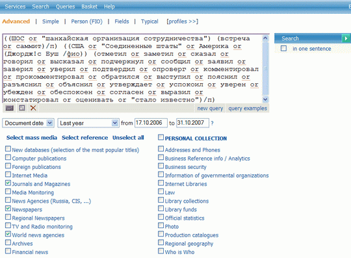The height and width of the screenshot is (258, 351).
Task: Uncheck the Newspapers checkbox
Action: click(8, 209)
